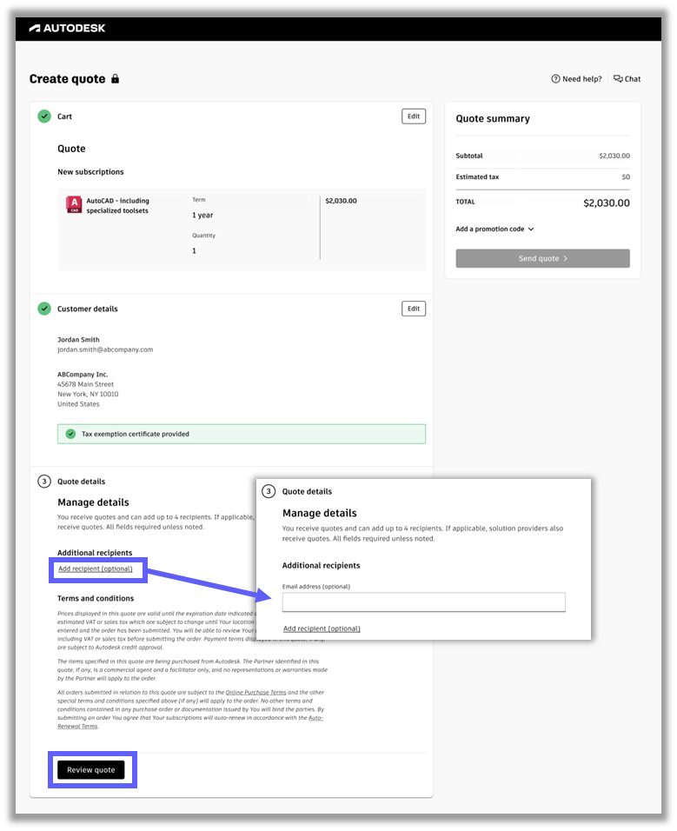Image resolution: width=677 pixels, height=831 pixels.
Task: Click the Need help question mark icon
Action: point(555,79)
